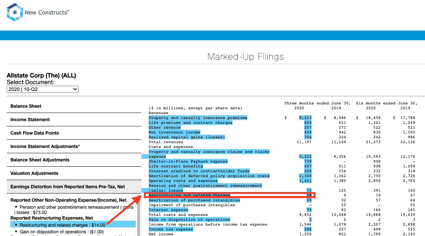Open the Balance Sheet section
Viewport: 425px width, 236px height.
click(74, 106)
